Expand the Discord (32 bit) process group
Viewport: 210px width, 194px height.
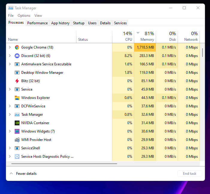(10, 56)
